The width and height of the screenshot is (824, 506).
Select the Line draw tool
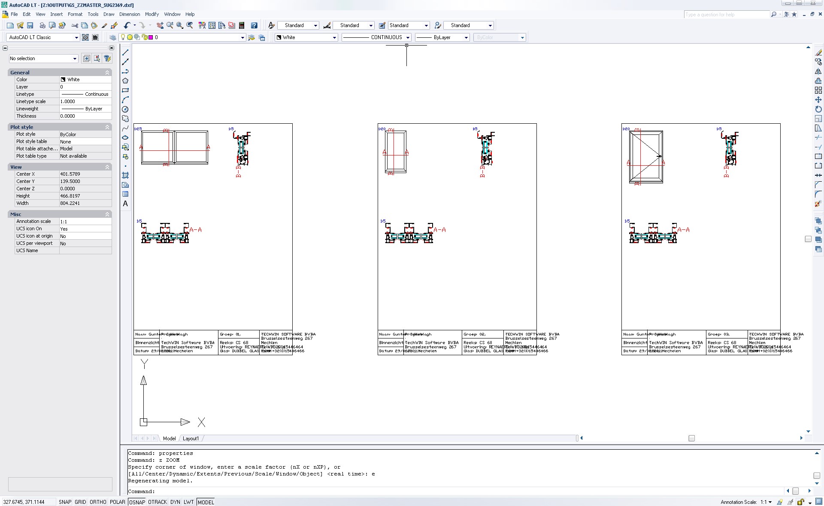click(x=125, y=52)
